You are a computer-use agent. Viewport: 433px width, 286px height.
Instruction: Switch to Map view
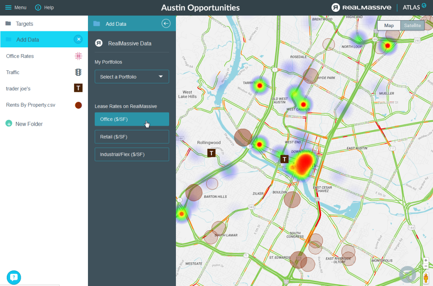click(x=389, y=25)
